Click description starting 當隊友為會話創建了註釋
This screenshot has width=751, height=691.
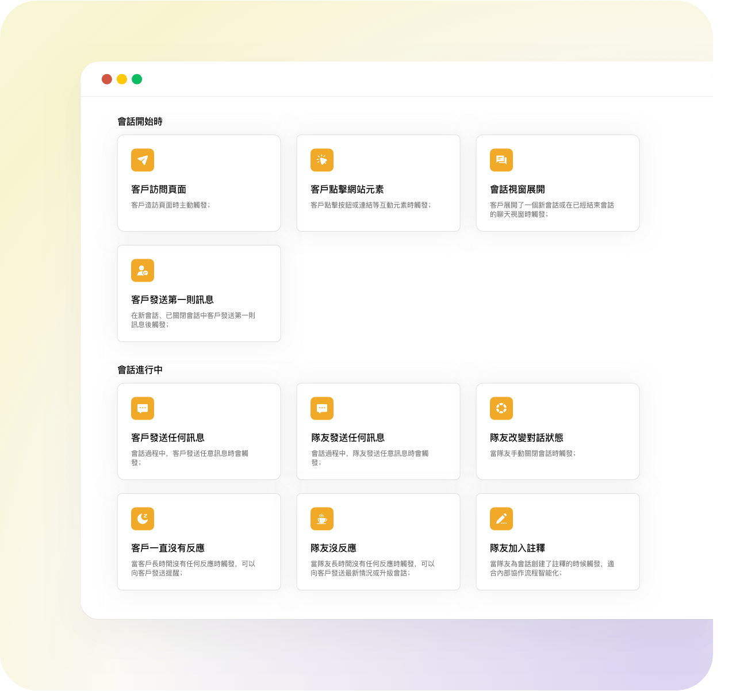[x=552, y=569]
